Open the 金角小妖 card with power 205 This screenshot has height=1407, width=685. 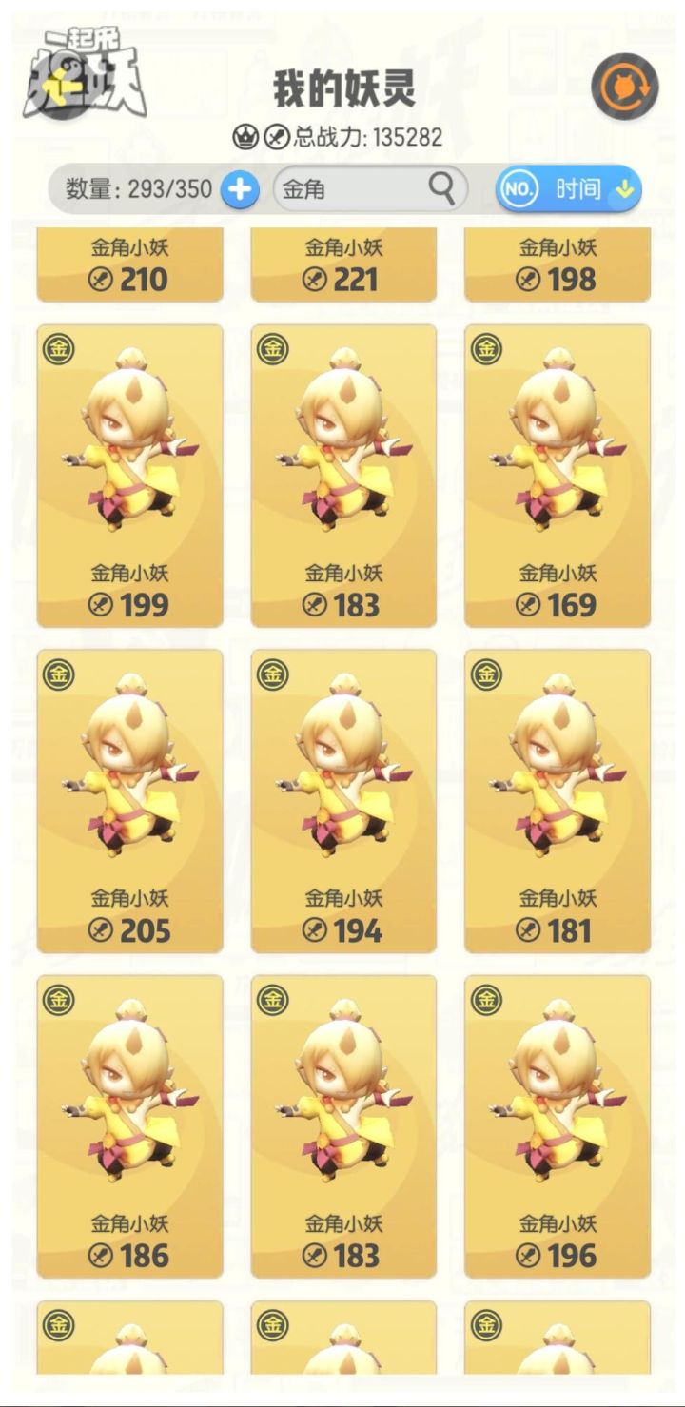pyautogui.click(x=129, y=801)
